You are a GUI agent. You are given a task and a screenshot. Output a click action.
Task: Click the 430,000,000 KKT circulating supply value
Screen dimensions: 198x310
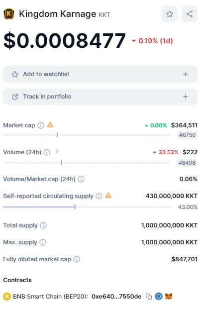click(x=172, y=196)
